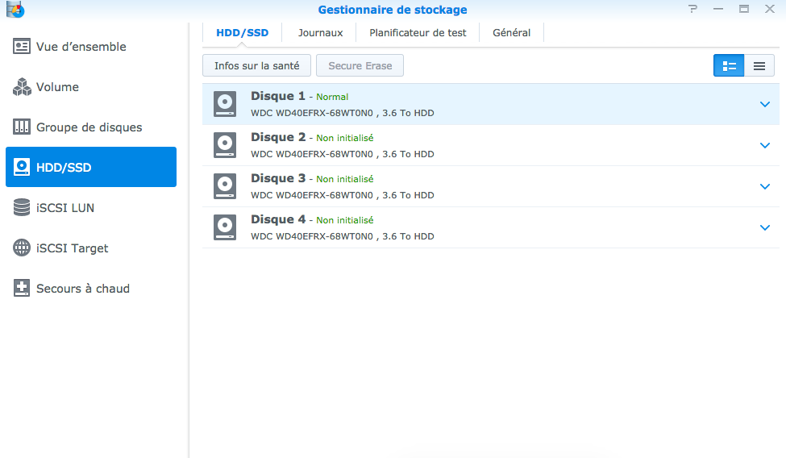Click the Vue d'ensemble overview icon
This screenshot has height=458, width=786.
pyautogui.click(x=22, y=47)
